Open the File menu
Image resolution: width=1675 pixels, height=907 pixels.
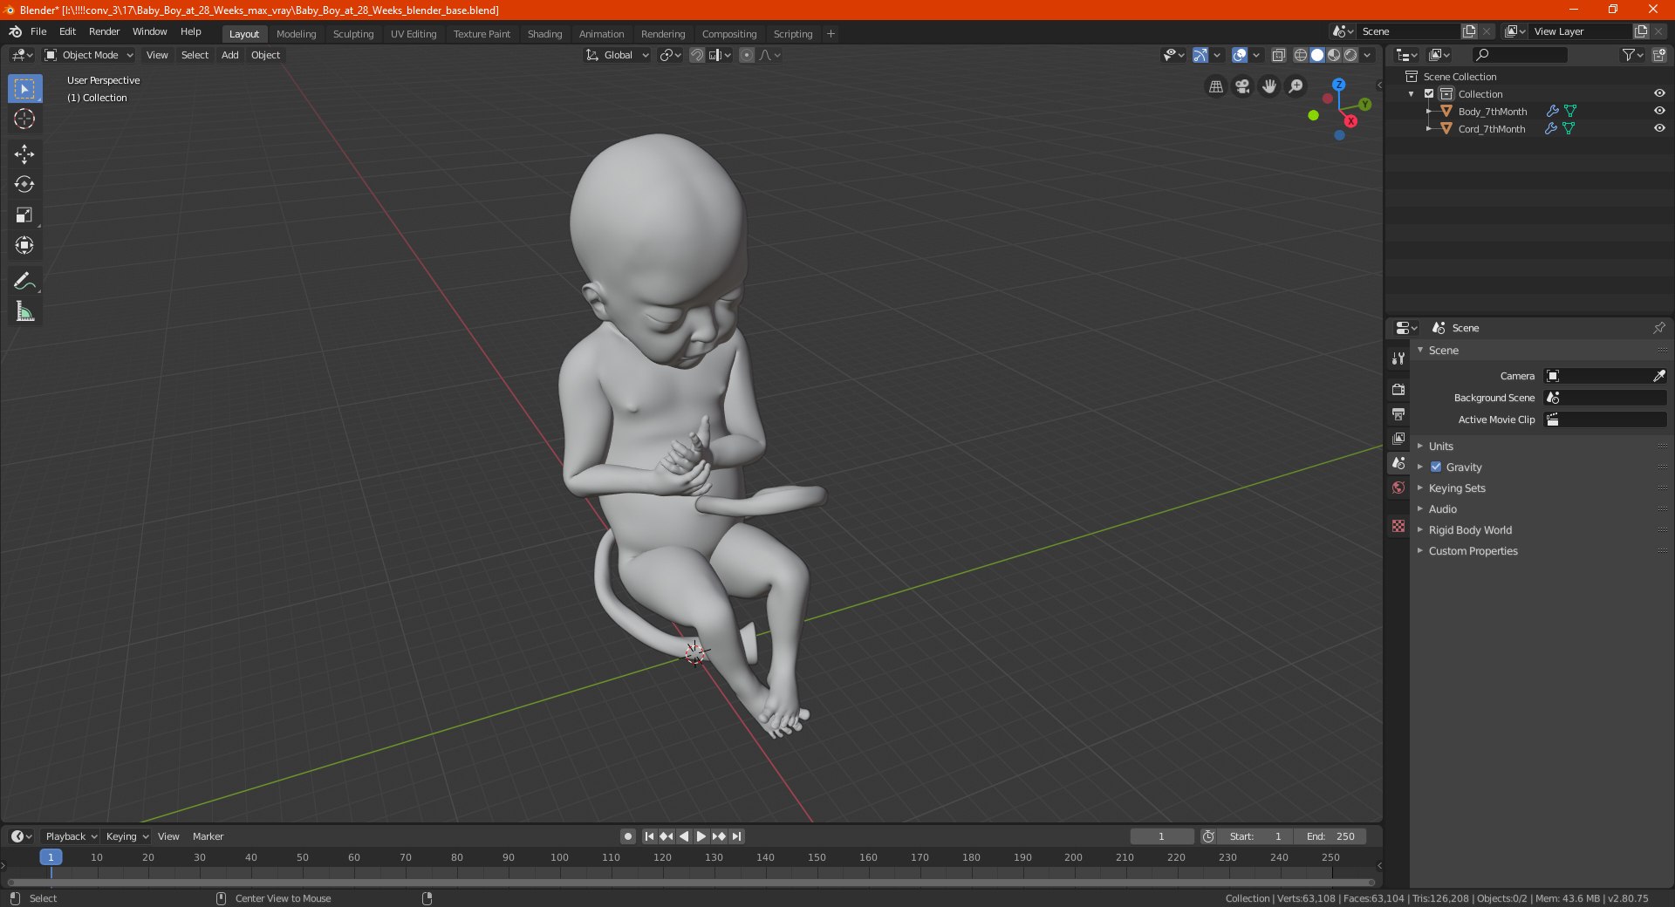[x=38, y=31]
